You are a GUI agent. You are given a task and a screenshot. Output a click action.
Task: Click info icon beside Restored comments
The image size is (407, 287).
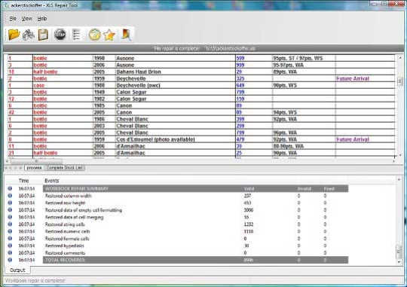[10, 253]
